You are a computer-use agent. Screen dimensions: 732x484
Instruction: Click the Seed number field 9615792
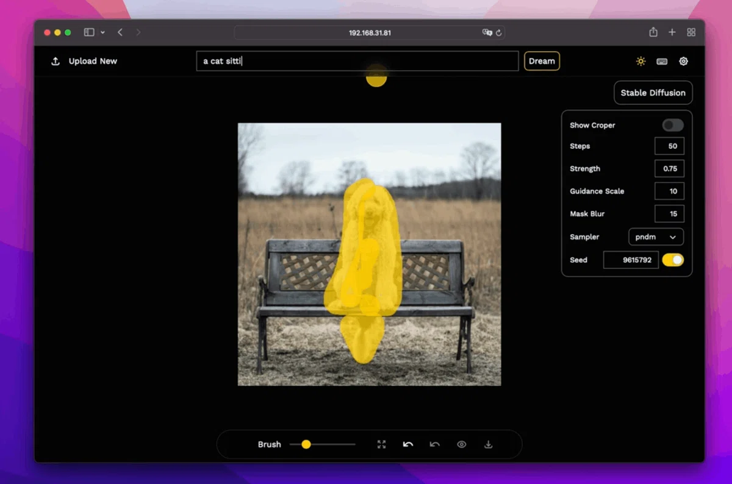[631, 260]
